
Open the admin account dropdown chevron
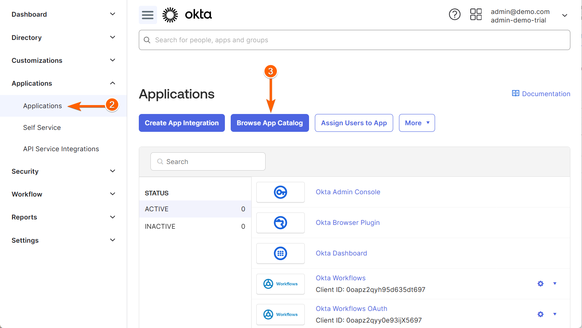[565, 16]
